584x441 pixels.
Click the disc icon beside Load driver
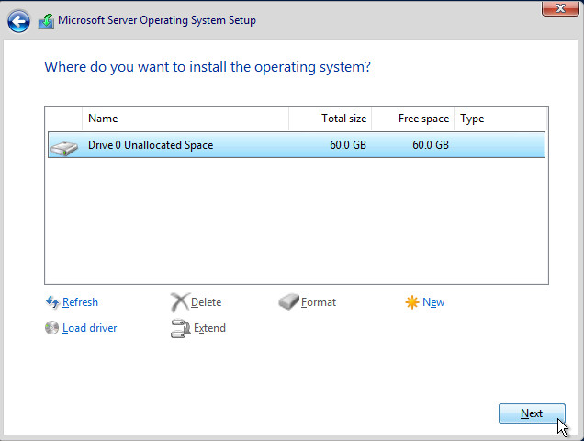click(x=52, y=328)
